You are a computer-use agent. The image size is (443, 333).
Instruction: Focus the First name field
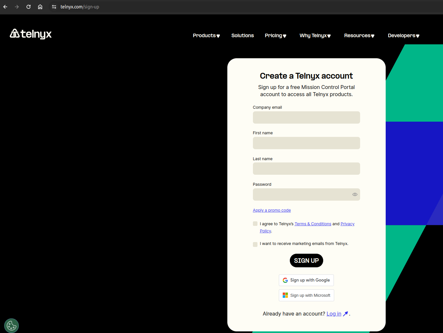[306, 143]
